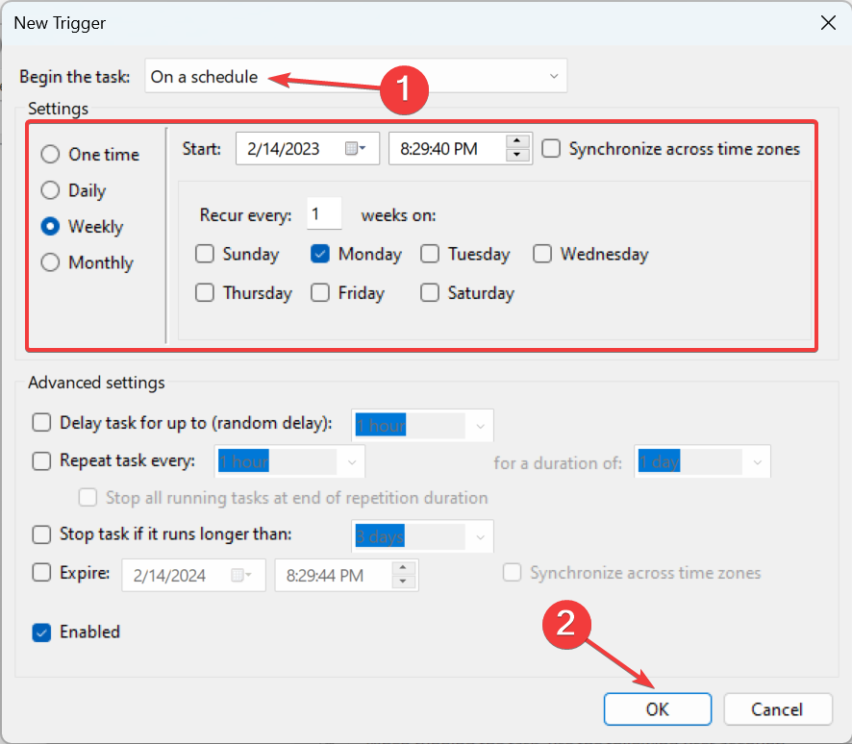Expand the Repeat task every 1 hour dropdown

point(289,462)
